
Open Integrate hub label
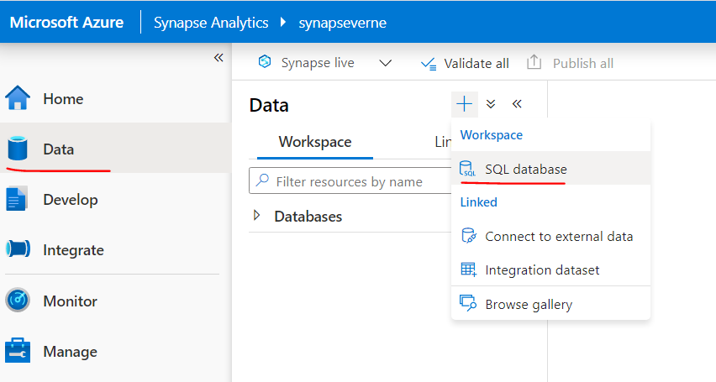tap(73, 250)
